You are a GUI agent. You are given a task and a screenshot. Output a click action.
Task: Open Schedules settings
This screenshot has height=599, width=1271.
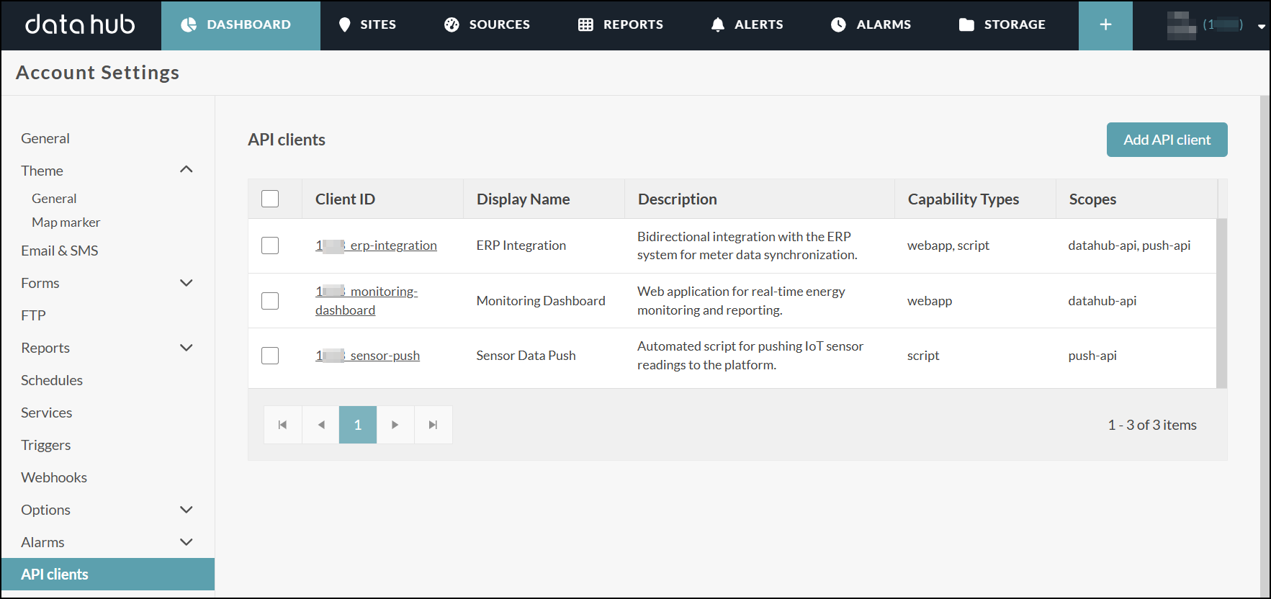pyautogui.click(x=52, y=380)
